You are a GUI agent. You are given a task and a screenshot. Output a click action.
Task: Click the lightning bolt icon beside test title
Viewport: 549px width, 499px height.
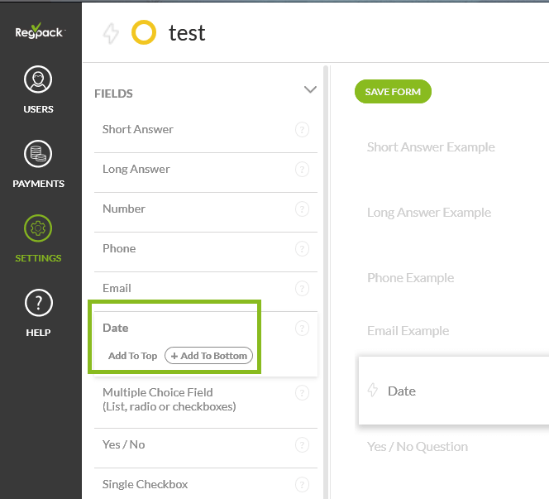point(110,33)
